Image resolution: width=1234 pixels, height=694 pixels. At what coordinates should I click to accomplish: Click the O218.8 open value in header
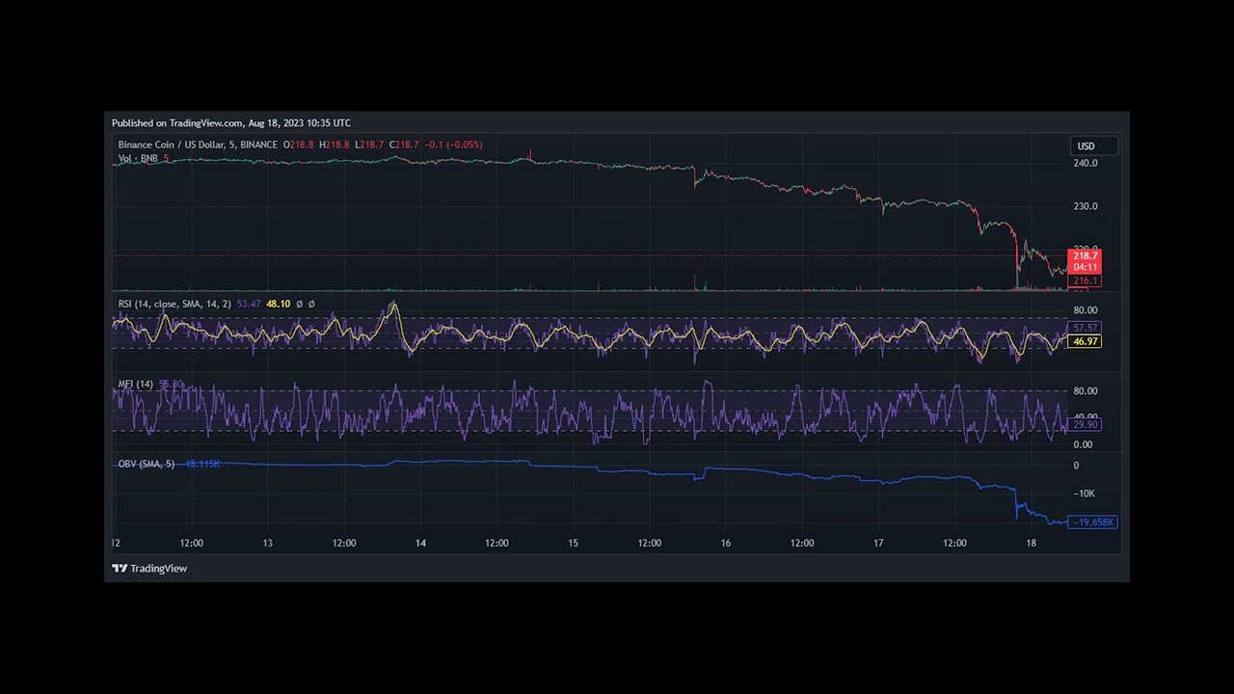point(298,145)
